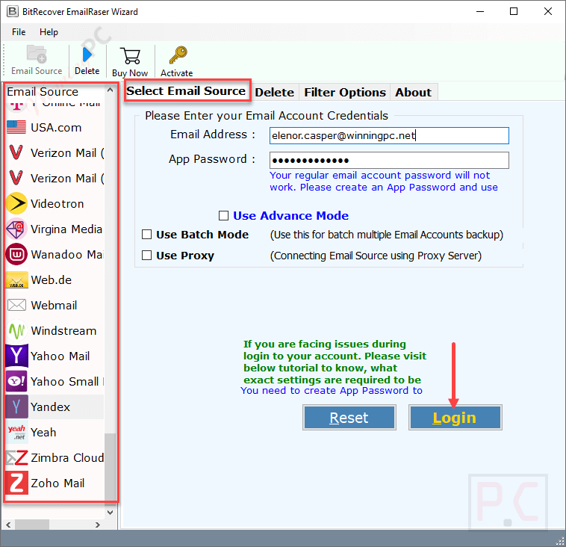
Task: Pick the Zimbra Cloud Z icon
Action: pos(16,457)
